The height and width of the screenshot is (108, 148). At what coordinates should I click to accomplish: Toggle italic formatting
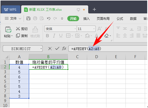click(54, 36)
